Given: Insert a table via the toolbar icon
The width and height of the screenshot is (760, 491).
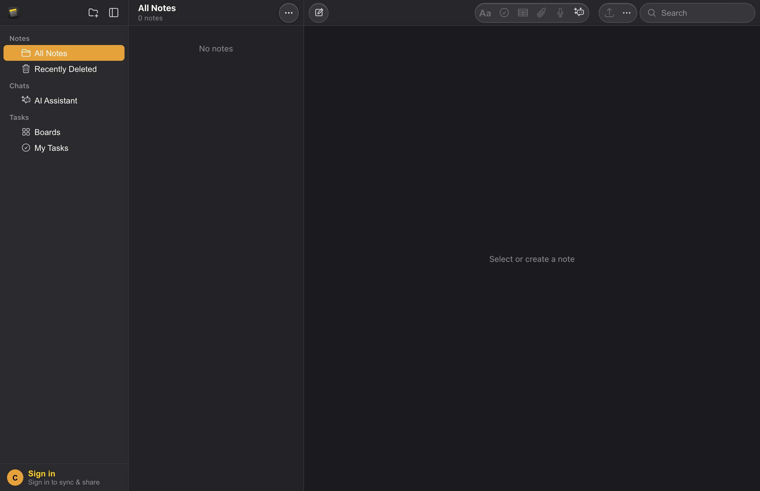Looking at the screenshot, I should 523,13.
